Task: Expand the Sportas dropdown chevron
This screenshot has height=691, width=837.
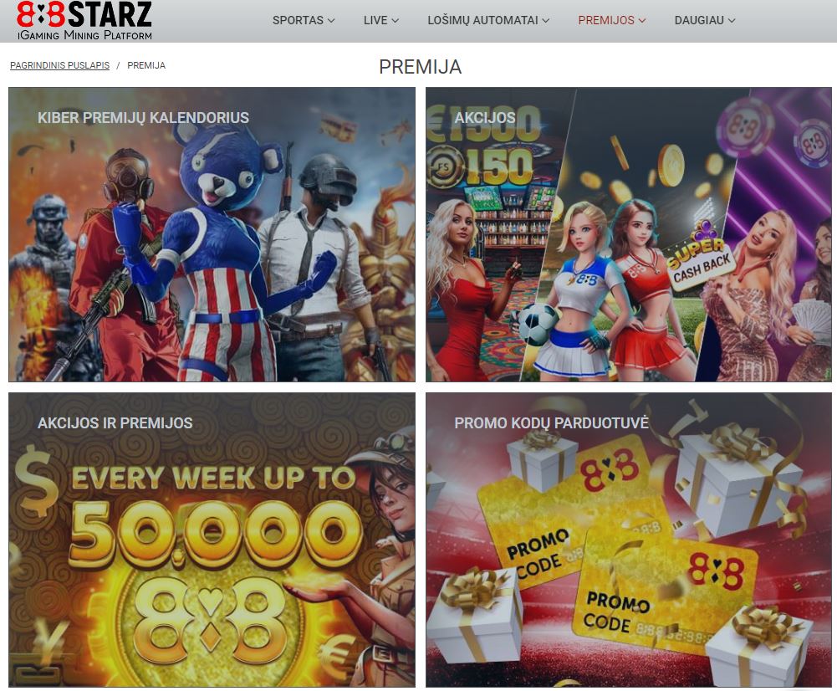Action: (x=331, y=21)
